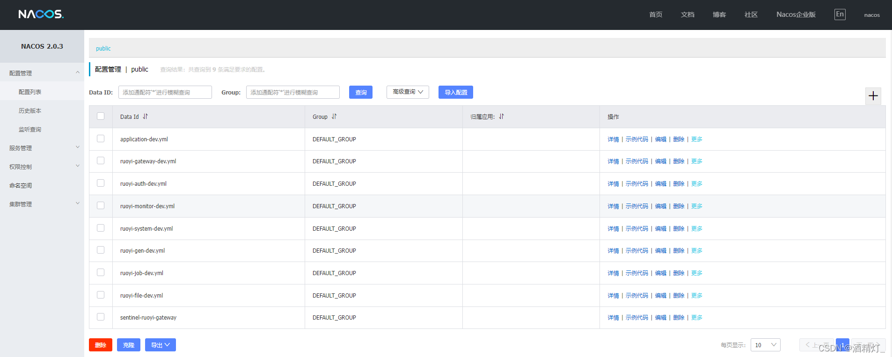Open 示例代码 for ruoyi-gateway-dev.yml

637,161
